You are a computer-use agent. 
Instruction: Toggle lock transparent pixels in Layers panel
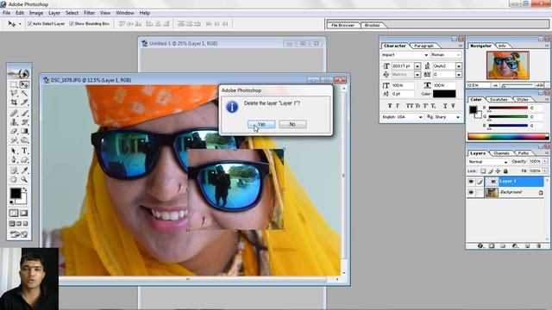[483, 171]
